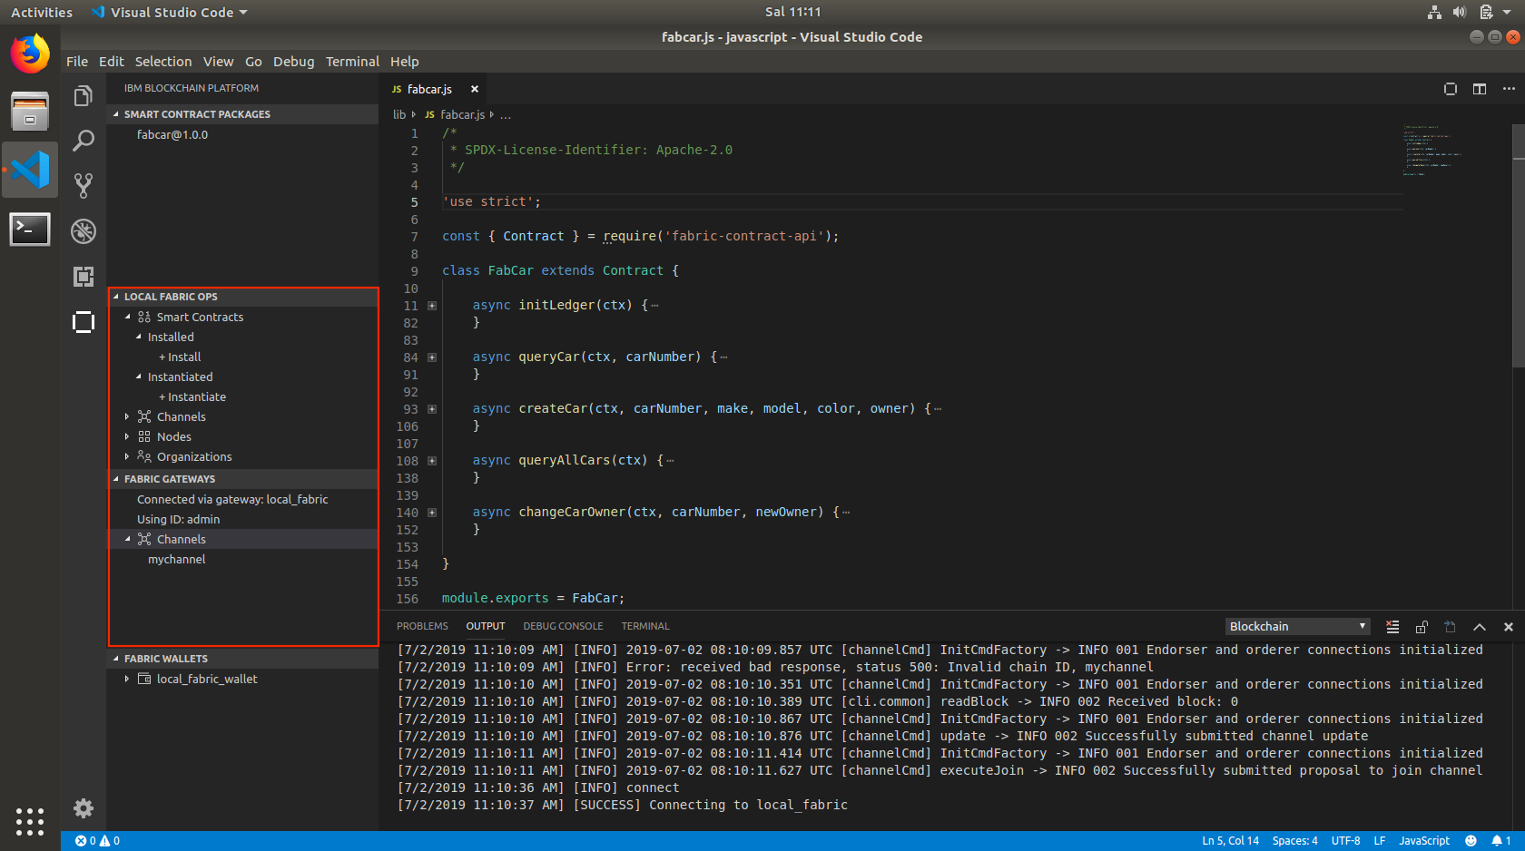1525x851 pixels.
Task: Open the File menu
Action: 77,62
